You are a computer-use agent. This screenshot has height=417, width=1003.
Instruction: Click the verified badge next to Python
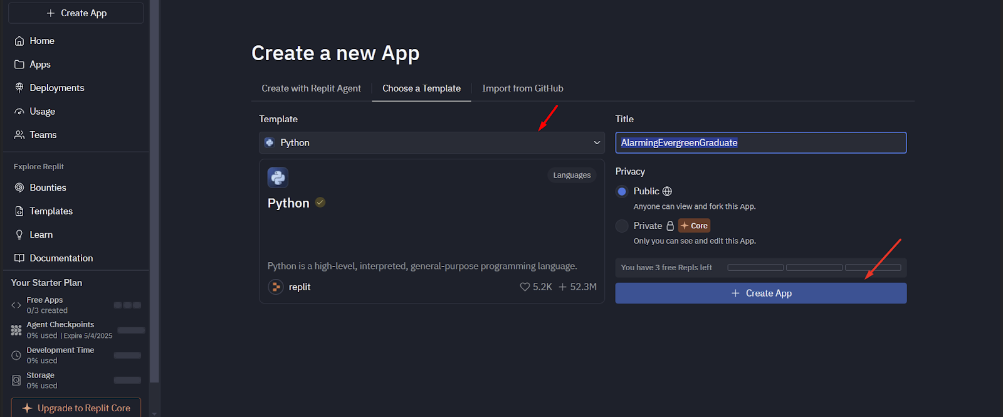pos(320,203)
